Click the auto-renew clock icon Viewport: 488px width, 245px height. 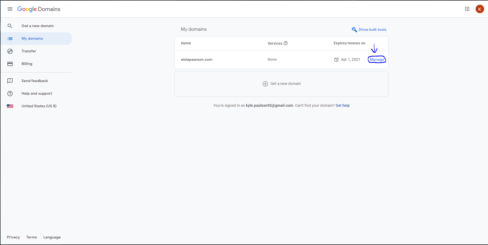click(x=336, y=60)
